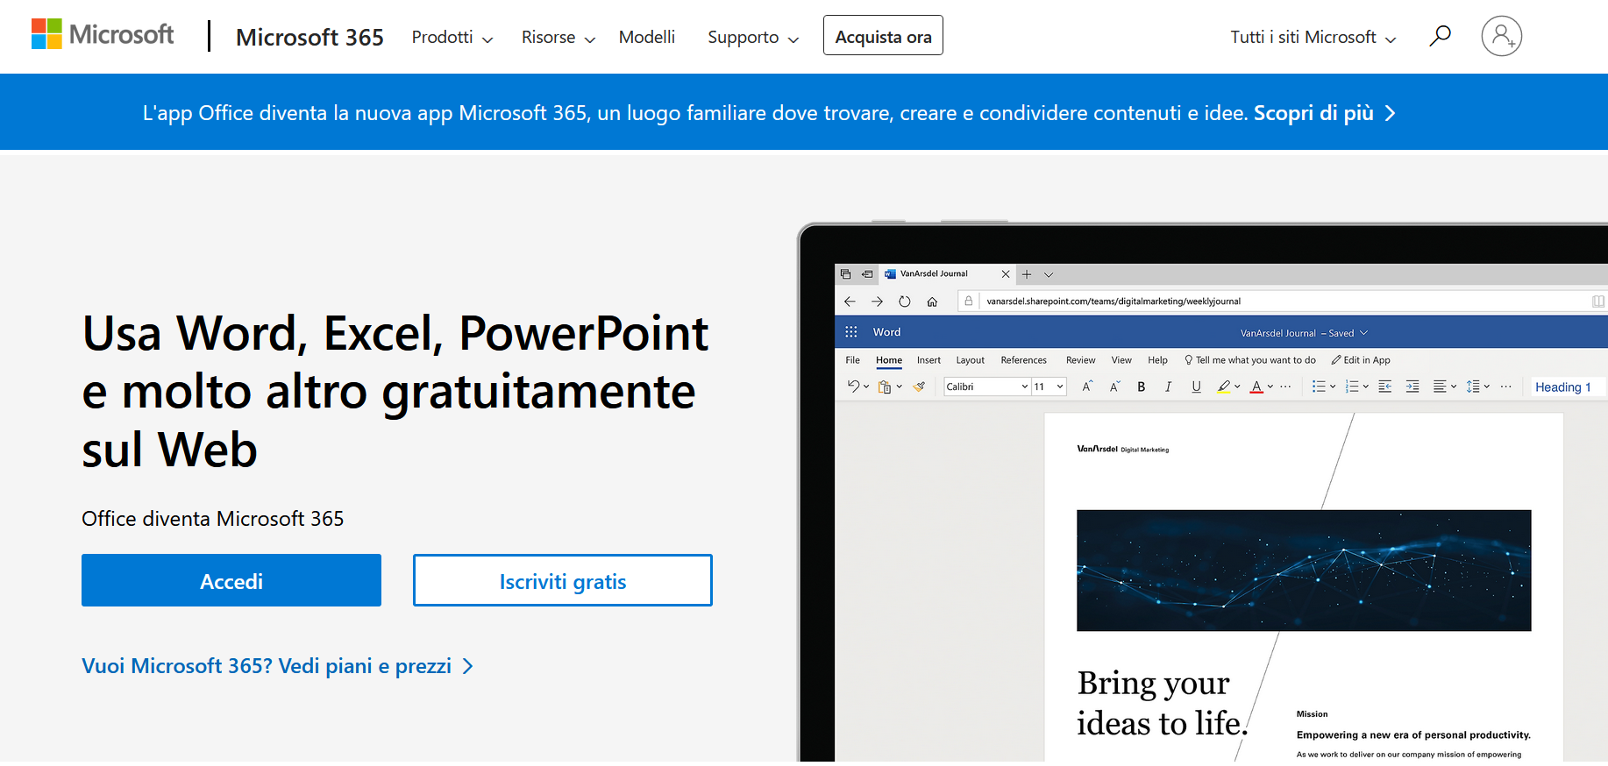Click the text highlight color button
The height and width of the screenshot is (766, 1608).
coord(1224,387)
